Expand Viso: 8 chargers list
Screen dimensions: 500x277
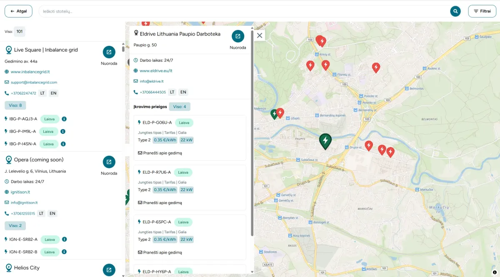coord(15,105)
